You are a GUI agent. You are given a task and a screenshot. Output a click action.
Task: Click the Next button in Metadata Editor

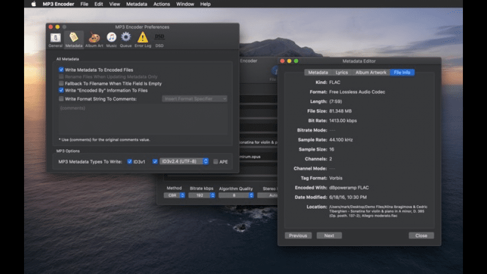[x=329, y=235]
